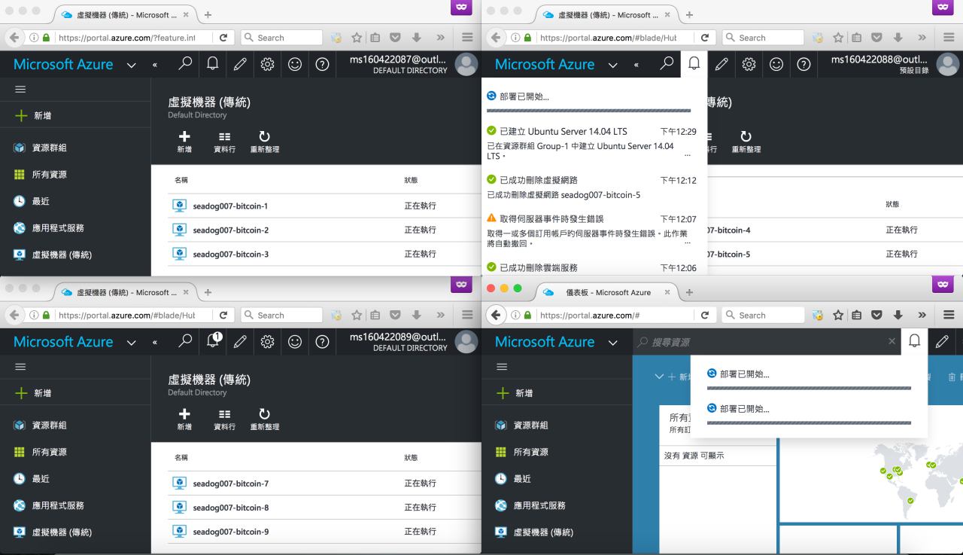Select 儀表板 - Microsoft Azure browser tab

[607, 292]
